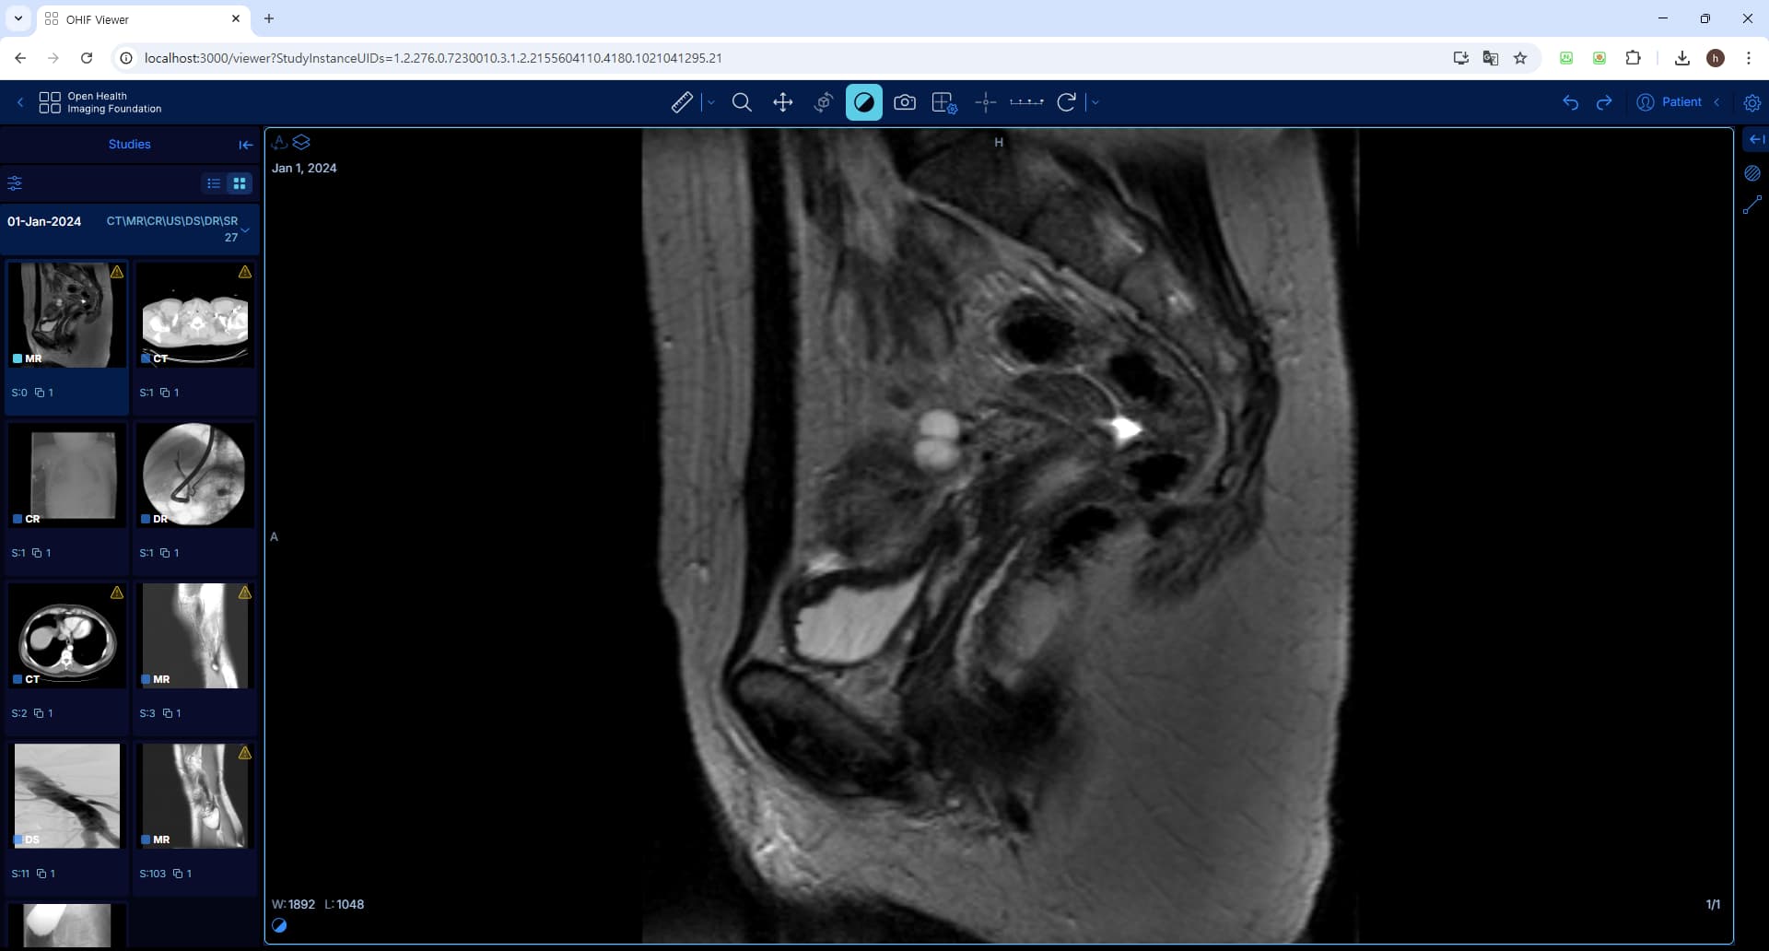Collapse the left Studies panel
The height and width of the screenshot is (951, 1769).
[x=245, y=145]
